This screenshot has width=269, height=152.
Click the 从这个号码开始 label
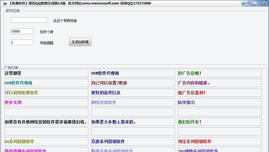(x=65, y=21)
